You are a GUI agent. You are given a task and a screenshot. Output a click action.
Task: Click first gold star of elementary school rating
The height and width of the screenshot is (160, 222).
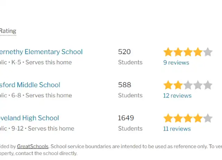(168, 52)
